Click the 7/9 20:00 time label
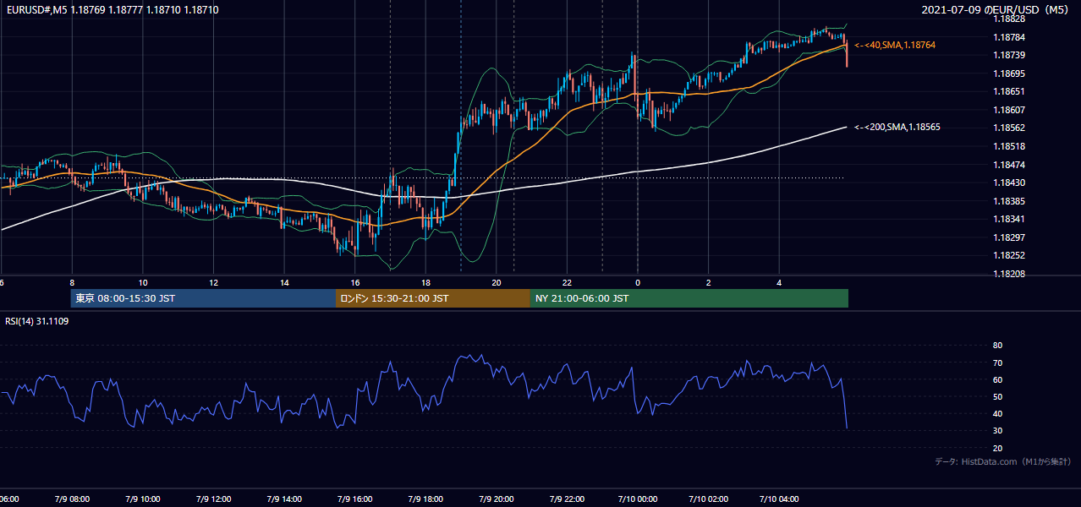Screen dimensions: 1081x507 coord(496,499)
